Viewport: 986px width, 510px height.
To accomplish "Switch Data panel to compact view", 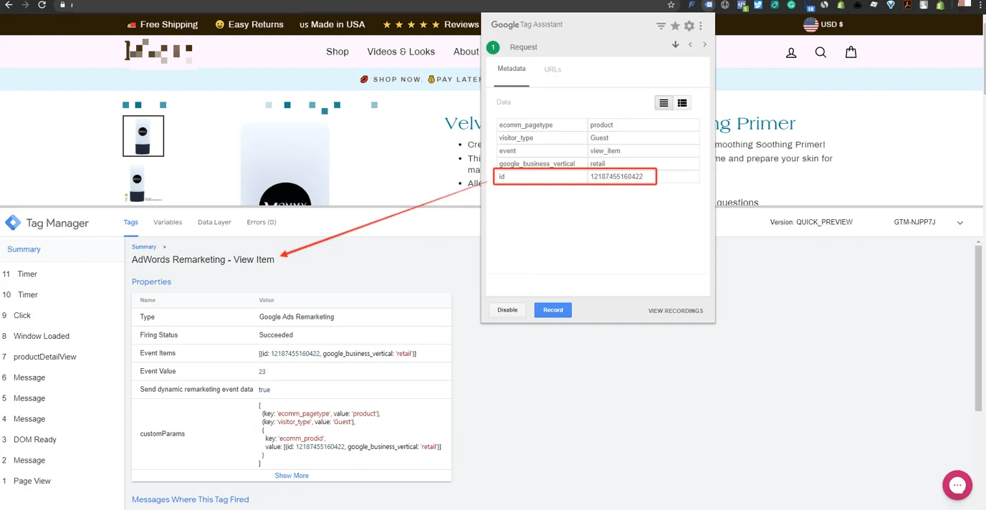I will click(681, 102).
